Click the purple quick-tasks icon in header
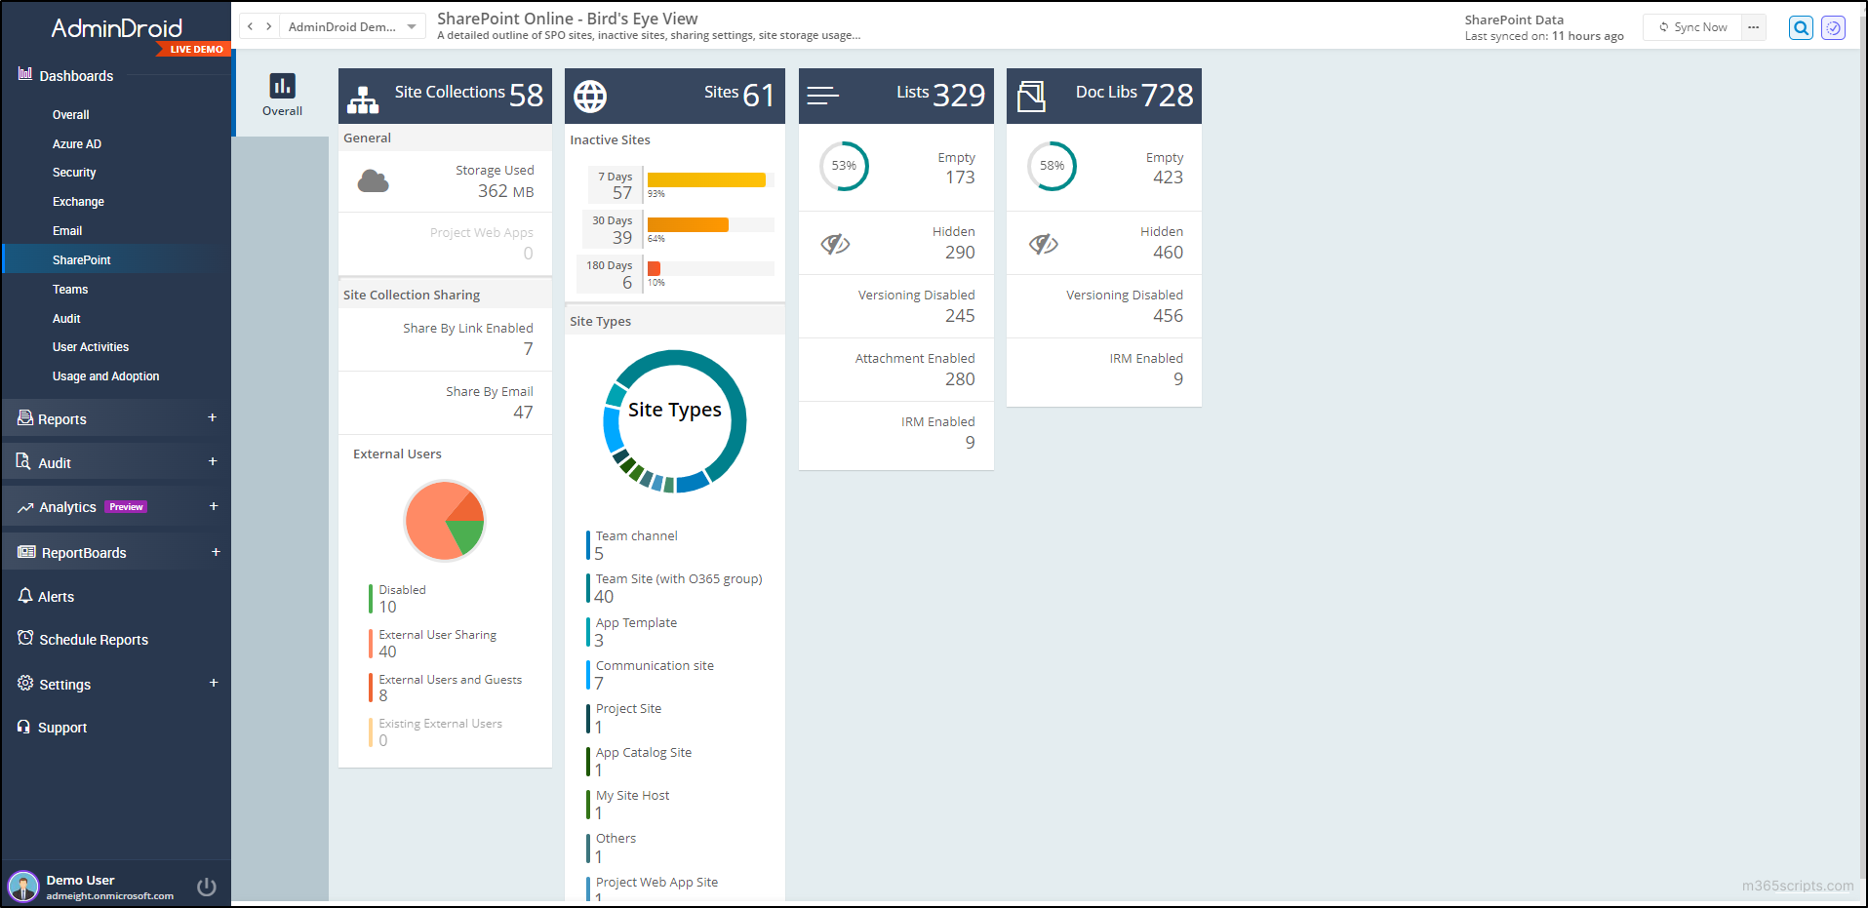The height and width of the screenshot is (908, 1868). pyautogui.click(x=1833, y=27)
